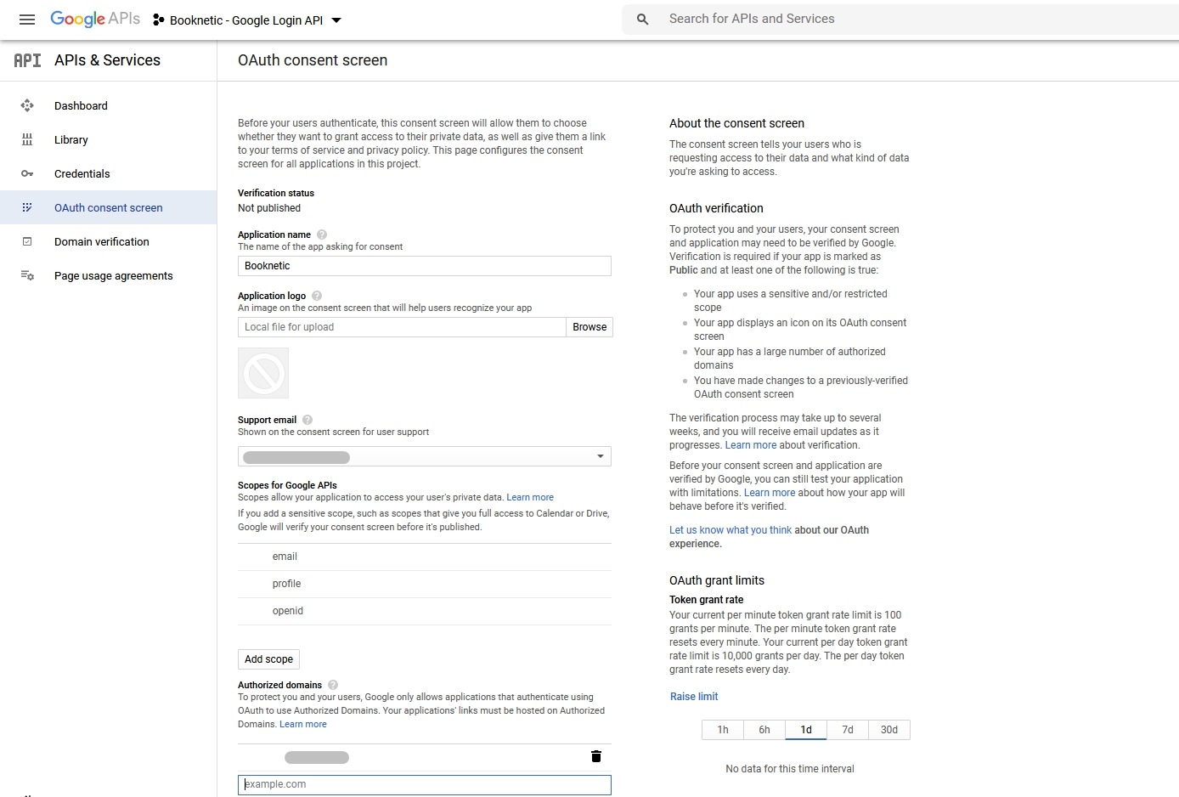1179x797 pixels.
Task: Focus the example.com domain input field
Action: 424,784
